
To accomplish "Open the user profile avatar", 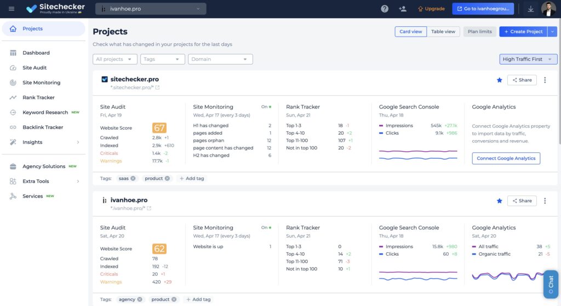I will tap(548, 9).
